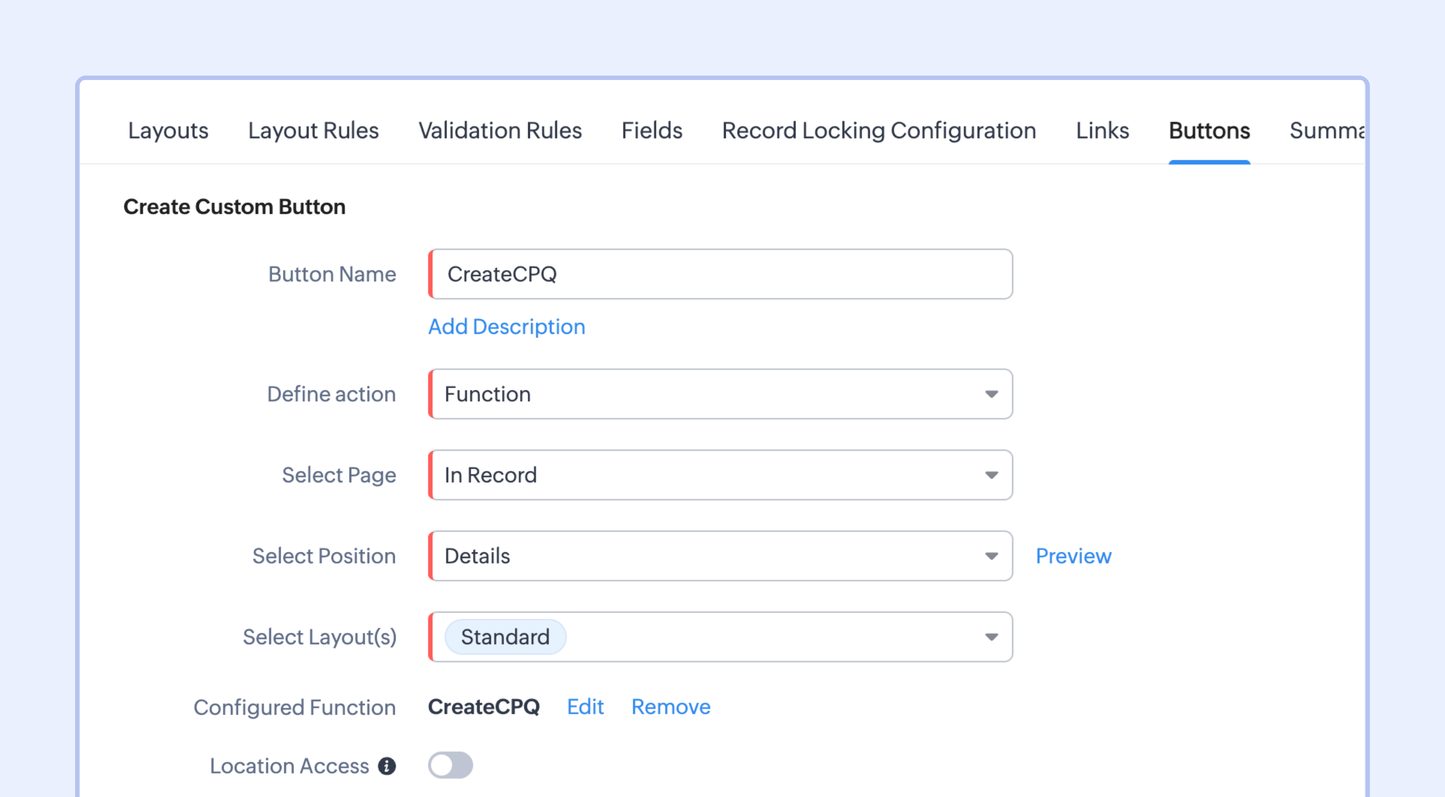Toggle the Location Access switch

click(x=450, y=765)
